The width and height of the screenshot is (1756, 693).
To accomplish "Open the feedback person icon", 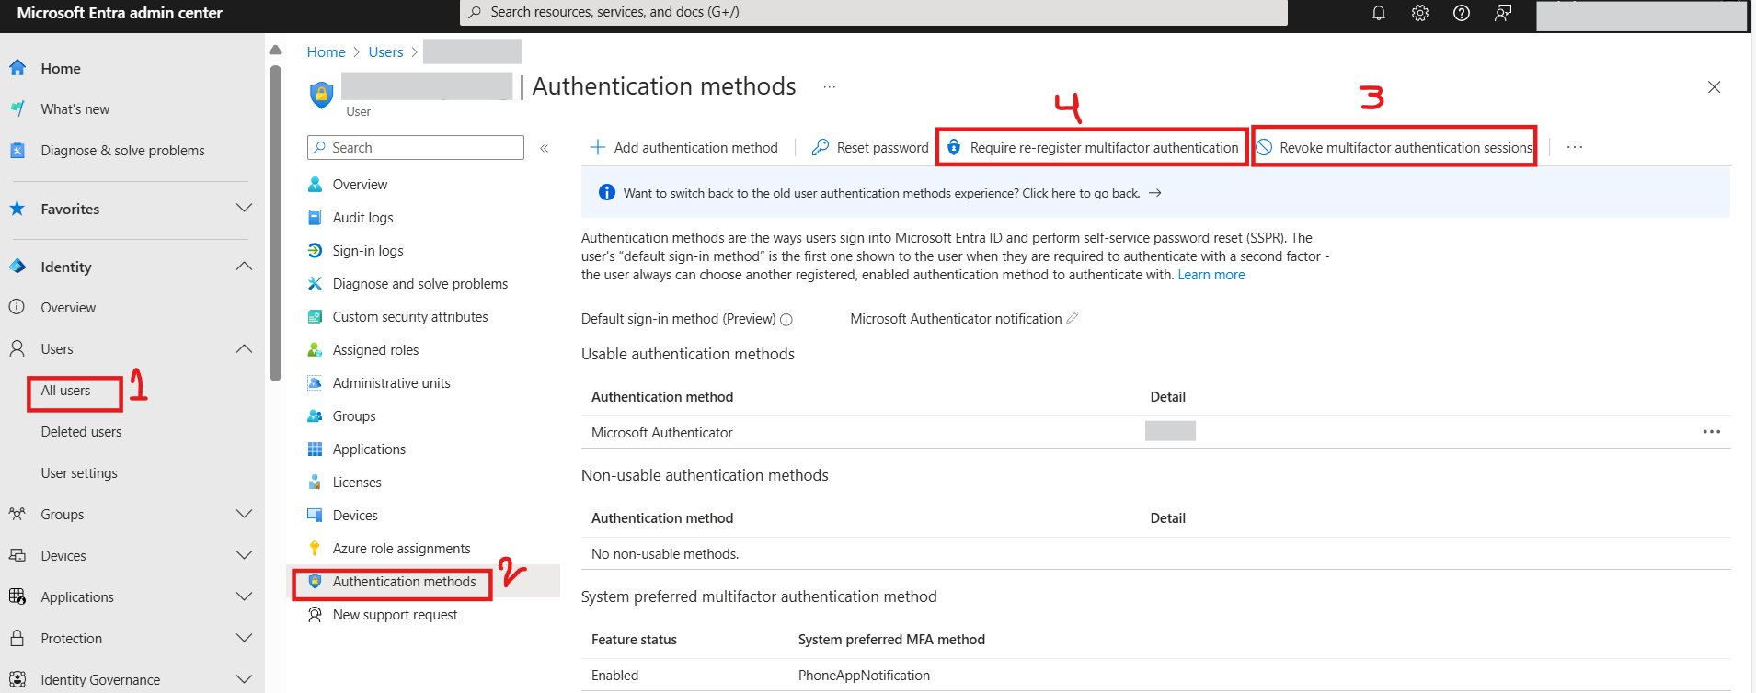I will click(1503, 13).
